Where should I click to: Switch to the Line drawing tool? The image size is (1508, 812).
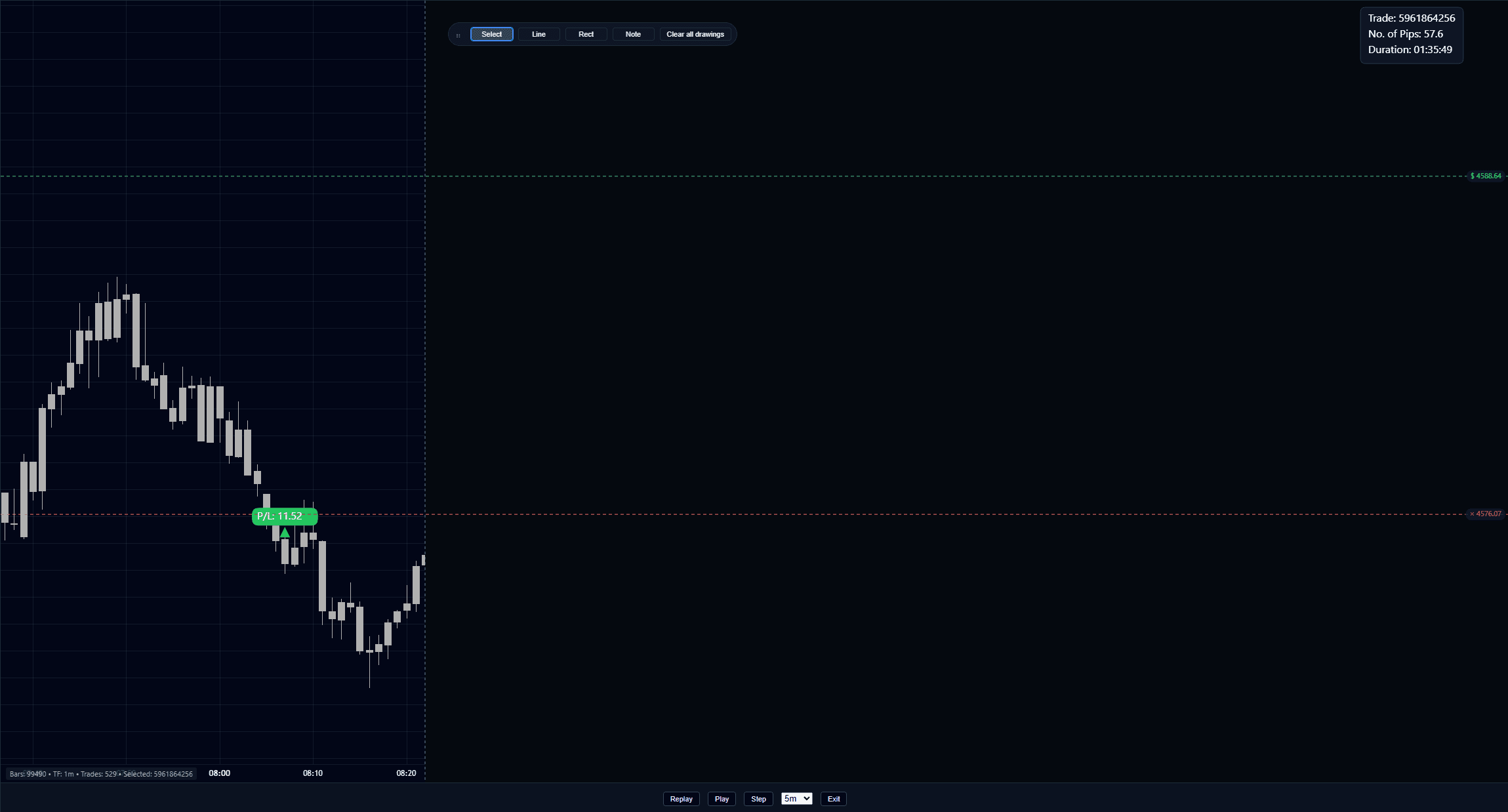coord(539,34)
